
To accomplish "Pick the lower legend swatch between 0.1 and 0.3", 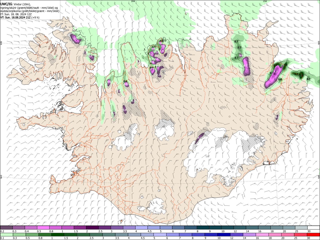I will pyautogui.click(x=6, y=235).
